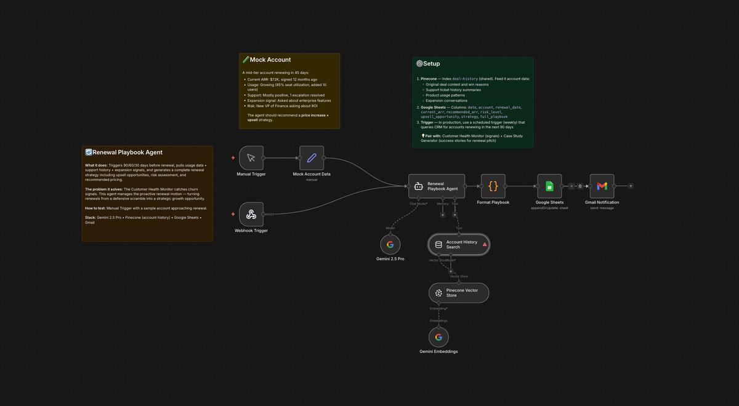Open the Account History Search node
Viewport: 739px width, 406px height.
click(459, 244)
